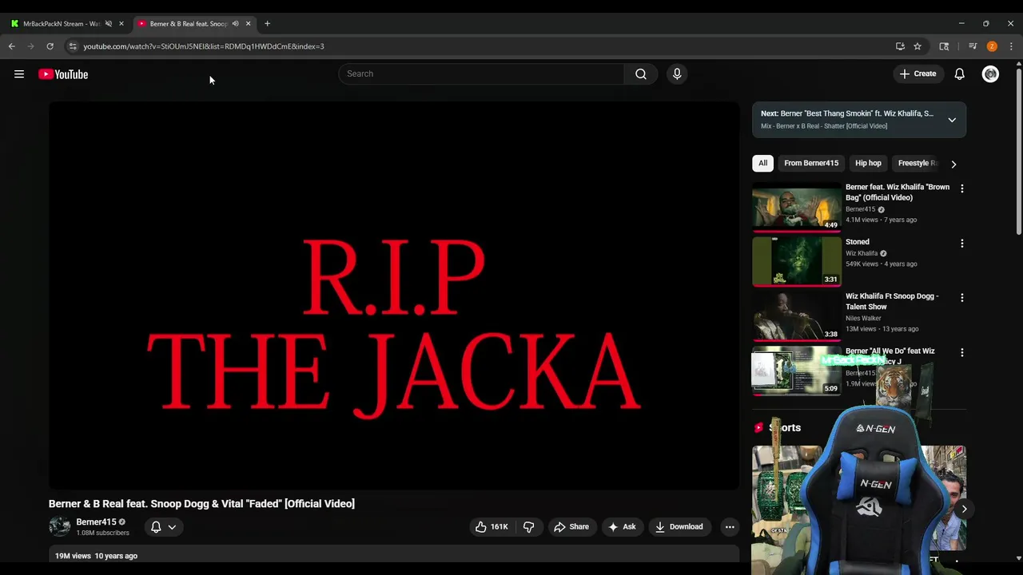Select the Hip hop filter chip

(x=868, y=163)
